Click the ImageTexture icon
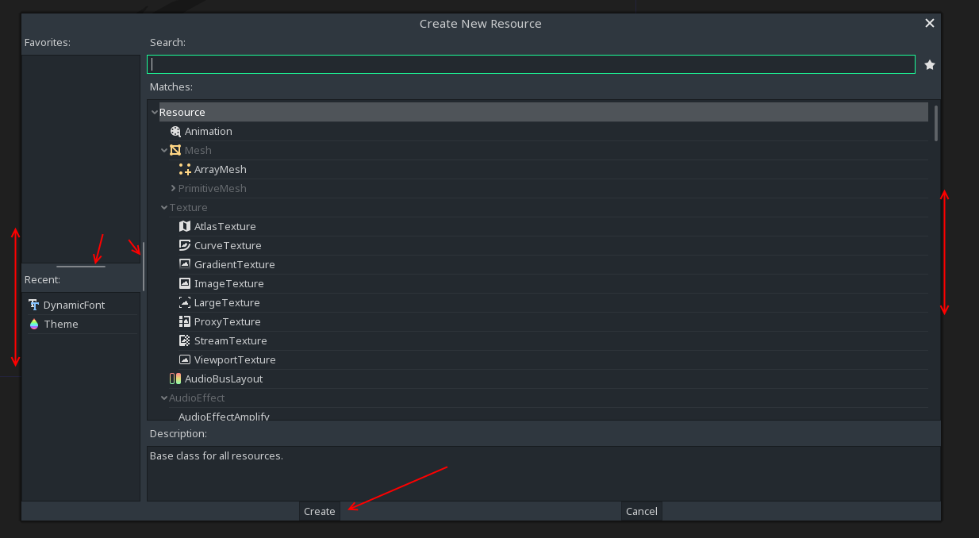The image size is (979, 538). click(x=185, y=283)
